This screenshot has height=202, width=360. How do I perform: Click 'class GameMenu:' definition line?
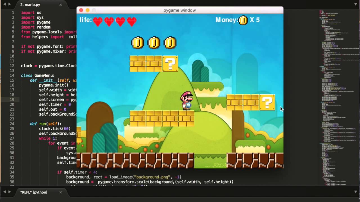(x=38, y=75)
